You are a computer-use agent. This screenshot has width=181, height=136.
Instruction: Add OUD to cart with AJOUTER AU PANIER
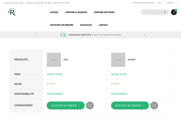[x=66, y=105]
